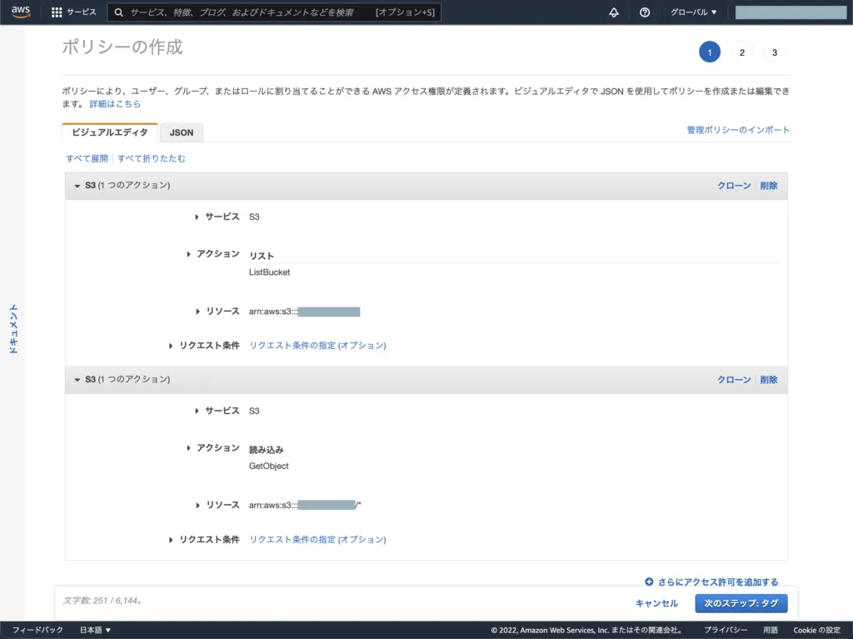Open Cookie の設定 footer link
This screenshot has height=639, width=853.
pyautogui.click(x=816, y=630)
